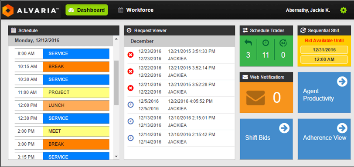Click pending clock on 2:15:42 PM request
Image resolution: width=354 pixels, height=167 pixels.
(130, 138)
